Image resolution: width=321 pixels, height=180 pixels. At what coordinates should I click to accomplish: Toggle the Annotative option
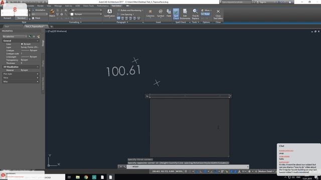39,10
